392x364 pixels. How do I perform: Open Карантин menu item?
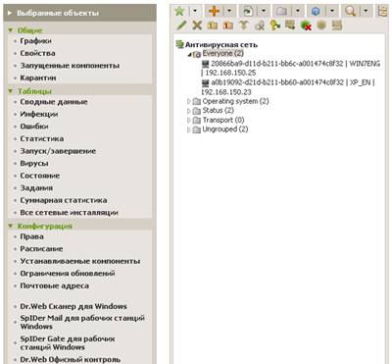[x=38, y=78]
